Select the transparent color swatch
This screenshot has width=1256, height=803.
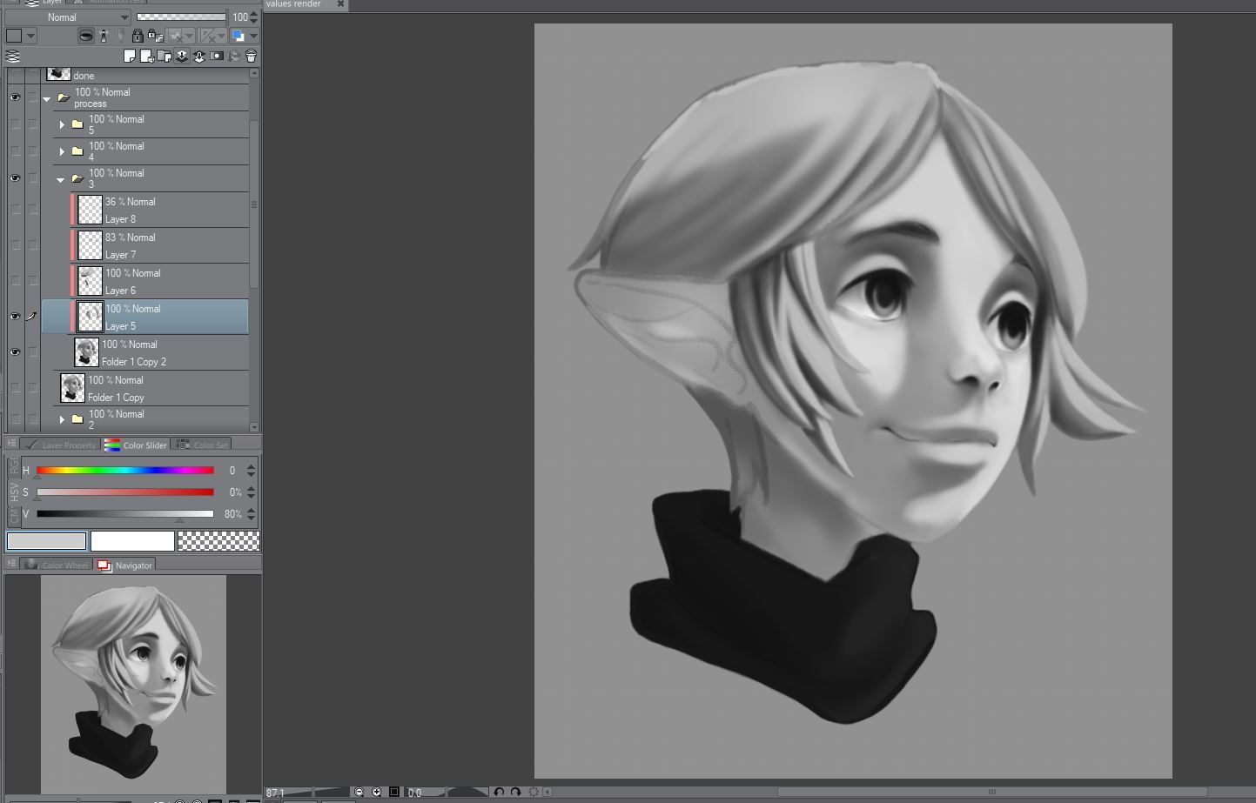(x=218, y=541)
